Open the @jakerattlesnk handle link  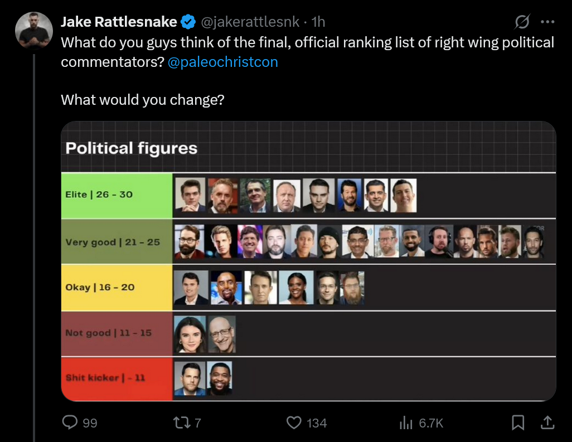pos(250,22)
